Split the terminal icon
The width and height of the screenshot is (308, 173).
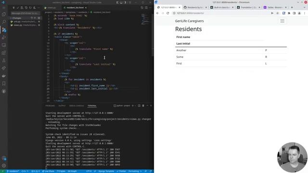[x=139, y=106]
